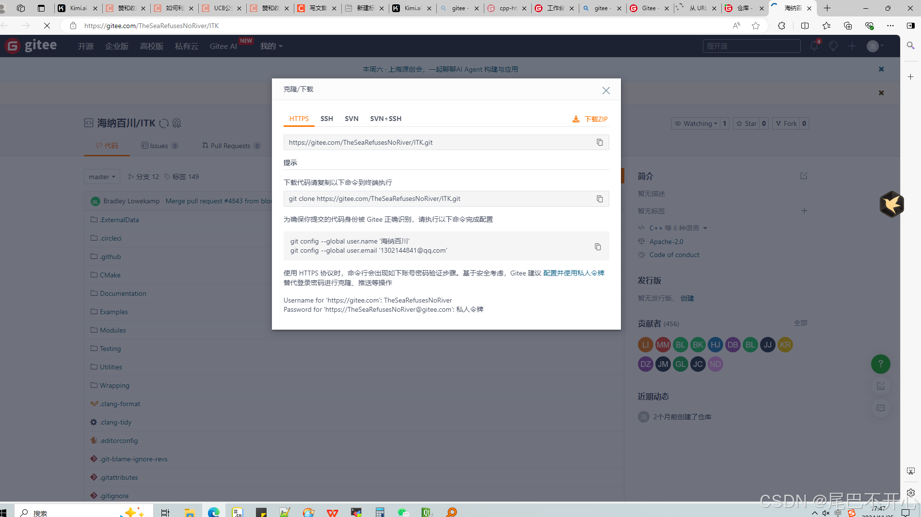Stop loading the page

coord(47,26)
